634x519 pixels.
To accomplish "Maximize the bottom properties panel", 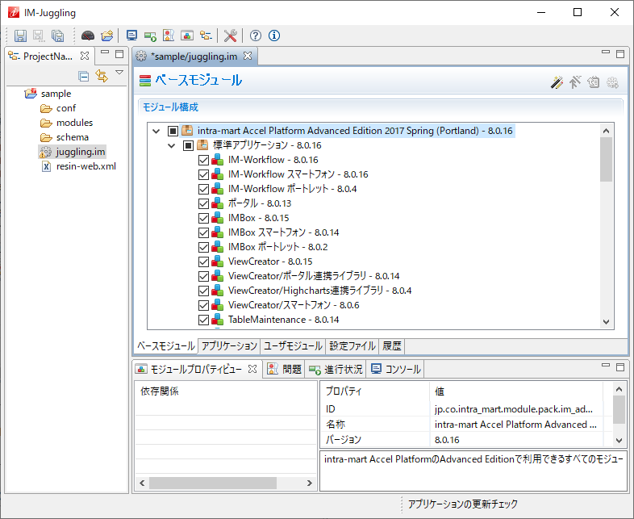I will pos(620,367).
